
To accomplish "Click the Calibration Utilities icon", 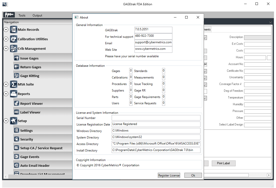I will click(x=14, y=39).
